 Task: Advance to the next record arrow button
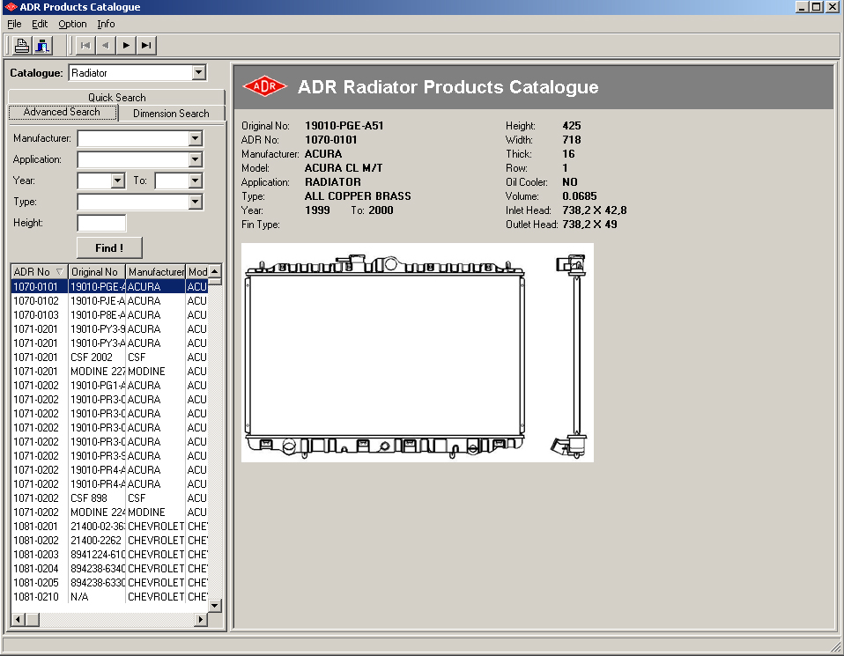point(126,45)
